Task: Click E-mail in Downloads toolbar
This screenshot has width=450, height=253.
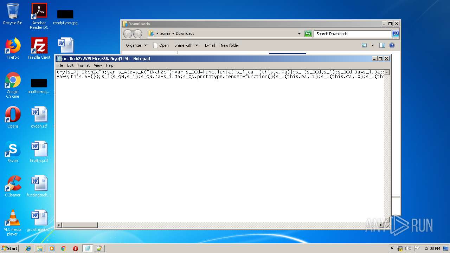Action: coord(210,45)
